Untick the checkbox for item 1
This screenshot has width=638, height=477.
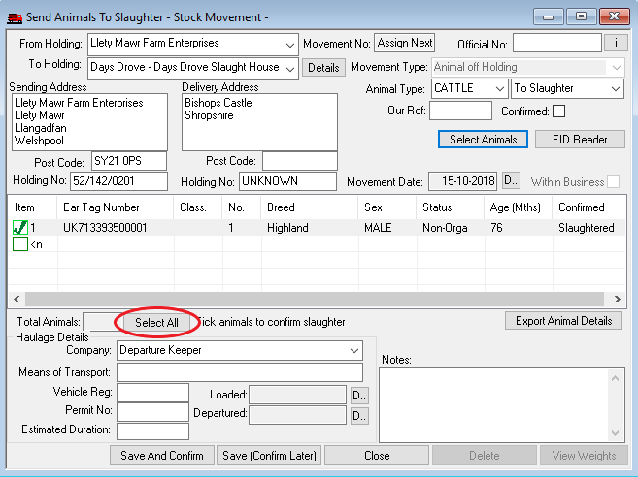click(20, 228)
